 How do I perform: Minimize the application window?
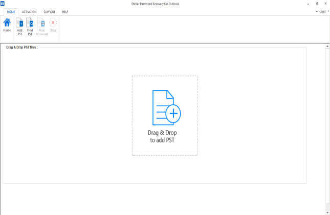coord(308,4)
